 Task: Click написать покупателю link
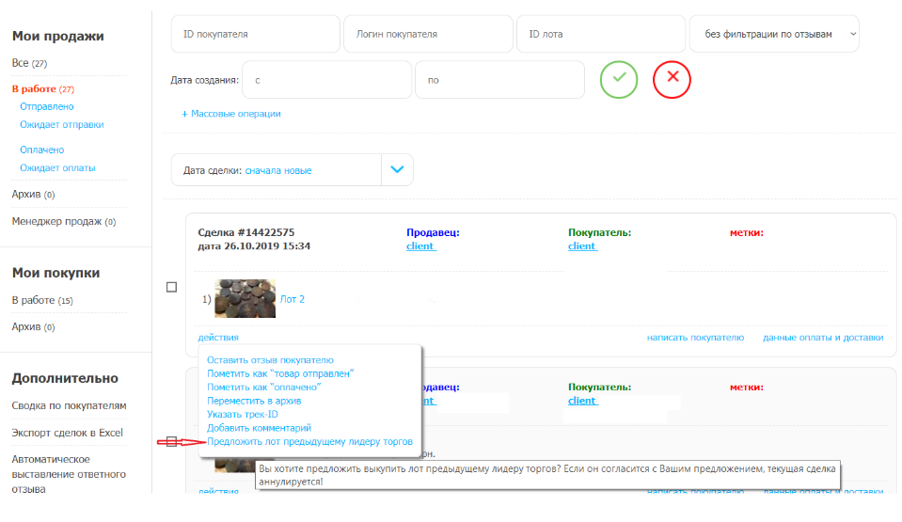(695, 338)
